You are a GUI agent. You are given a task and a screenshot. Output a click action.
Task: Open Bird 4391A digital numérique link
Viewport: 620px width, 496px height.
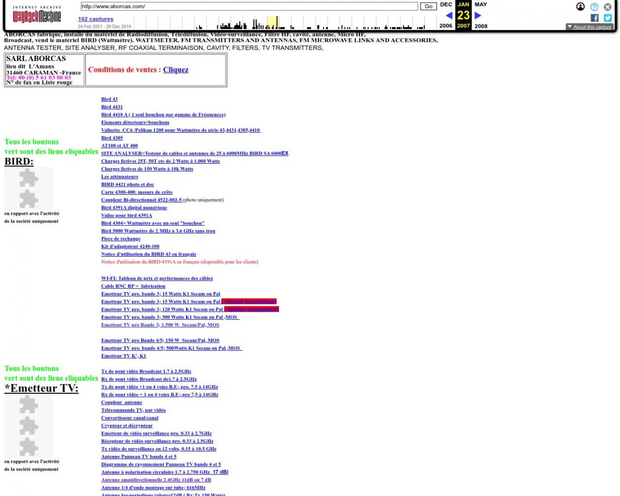click(x=134, y=208)
